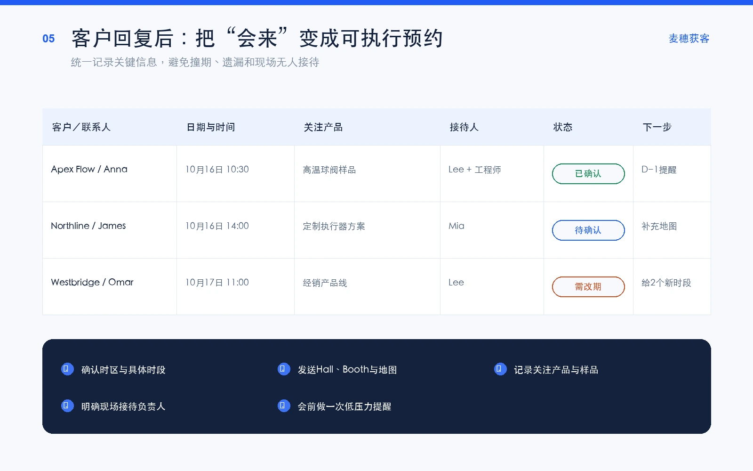Click the 麦穗获客 brand label
The image size is (753, 471).
(689, 39)
